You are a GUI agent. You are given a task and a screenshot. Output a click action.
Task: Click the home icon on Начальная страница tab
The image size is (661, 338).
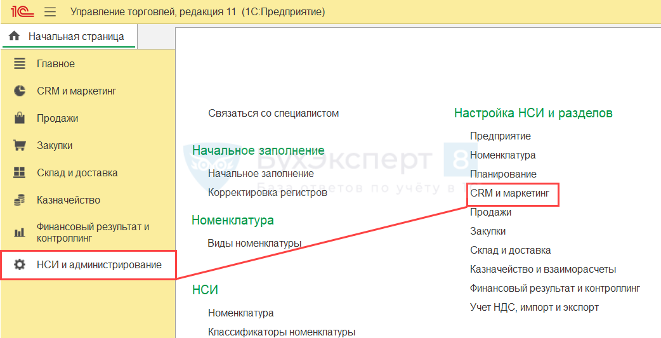tap(15, 36)
